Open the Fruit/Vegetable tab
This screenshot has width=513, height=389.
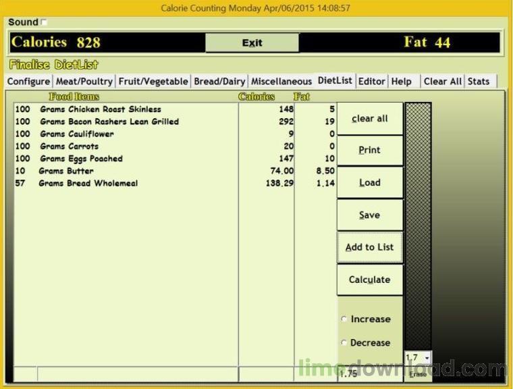[x=153, y=82]
